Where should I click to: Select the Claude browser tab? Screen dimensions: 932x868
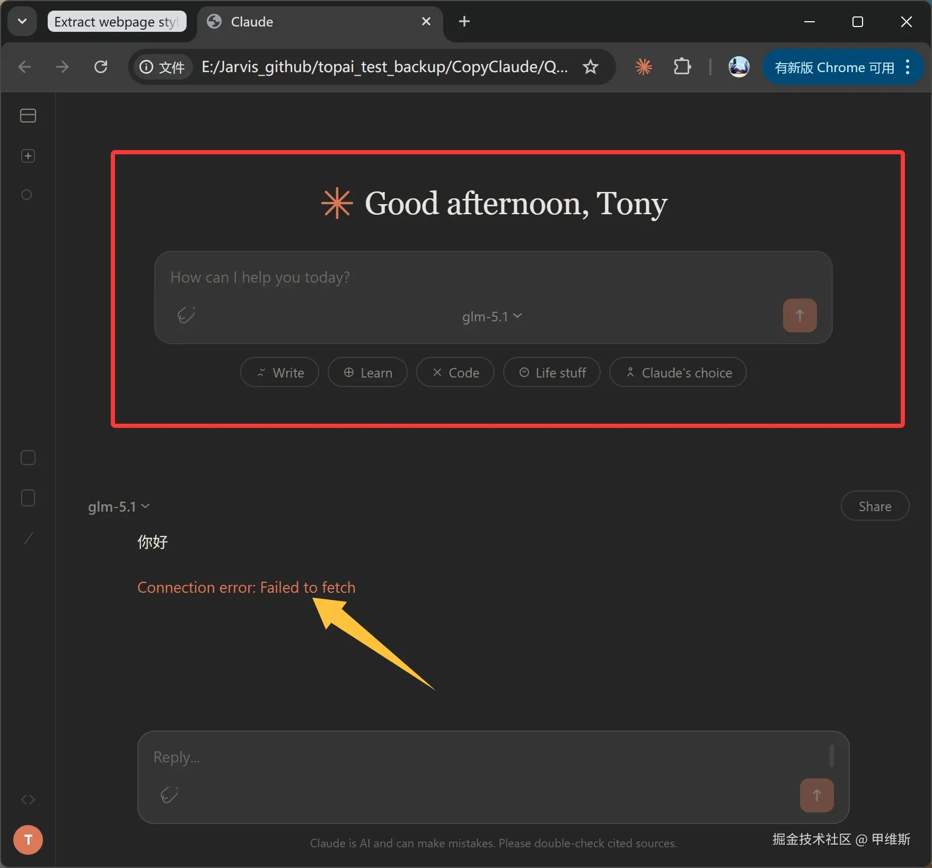point(320,22)
